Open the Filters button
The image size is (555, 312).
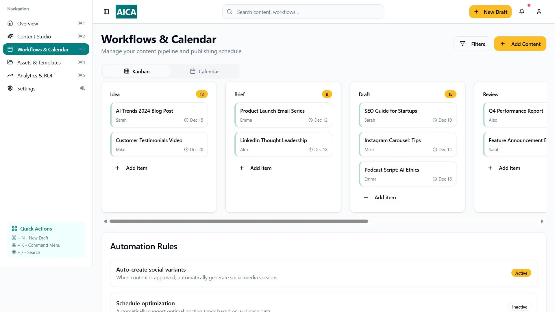tap(472, 44)
